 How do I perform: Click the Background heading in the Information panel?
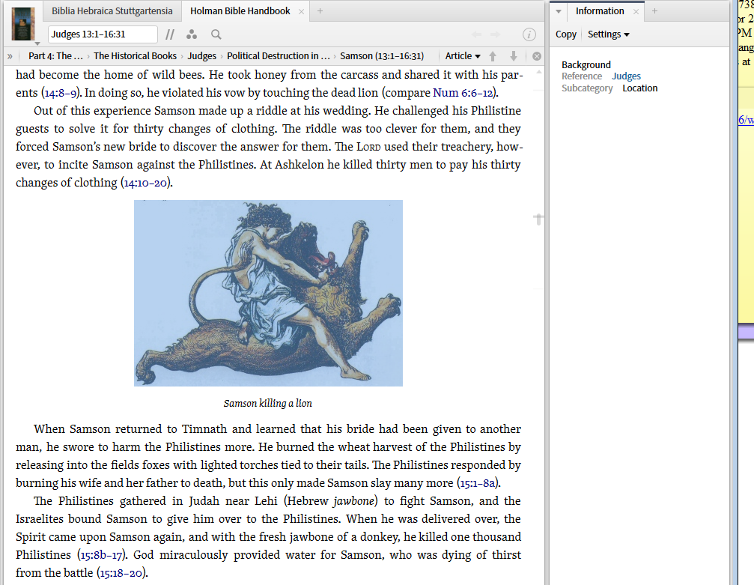point(586,64)
